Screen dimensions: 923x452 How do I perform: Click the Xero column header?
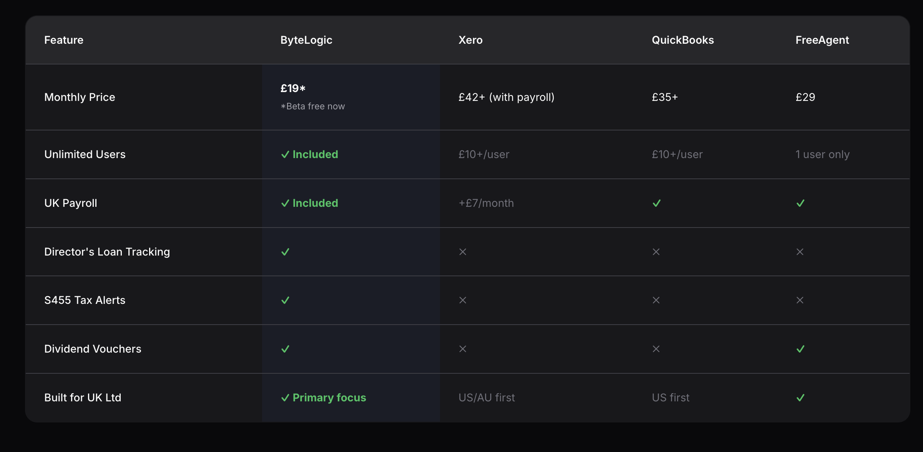(470, 40)
